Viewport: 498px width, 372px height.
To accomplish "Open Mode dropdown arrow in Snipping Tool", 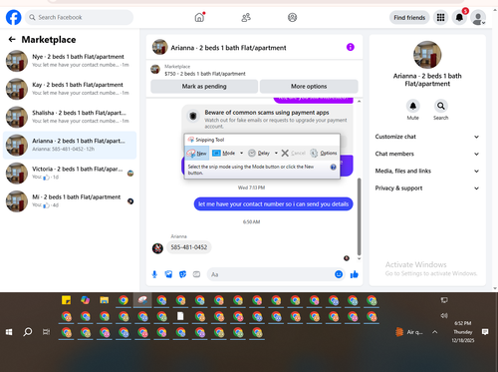I will pyautogui.click(x=241, y=153).
